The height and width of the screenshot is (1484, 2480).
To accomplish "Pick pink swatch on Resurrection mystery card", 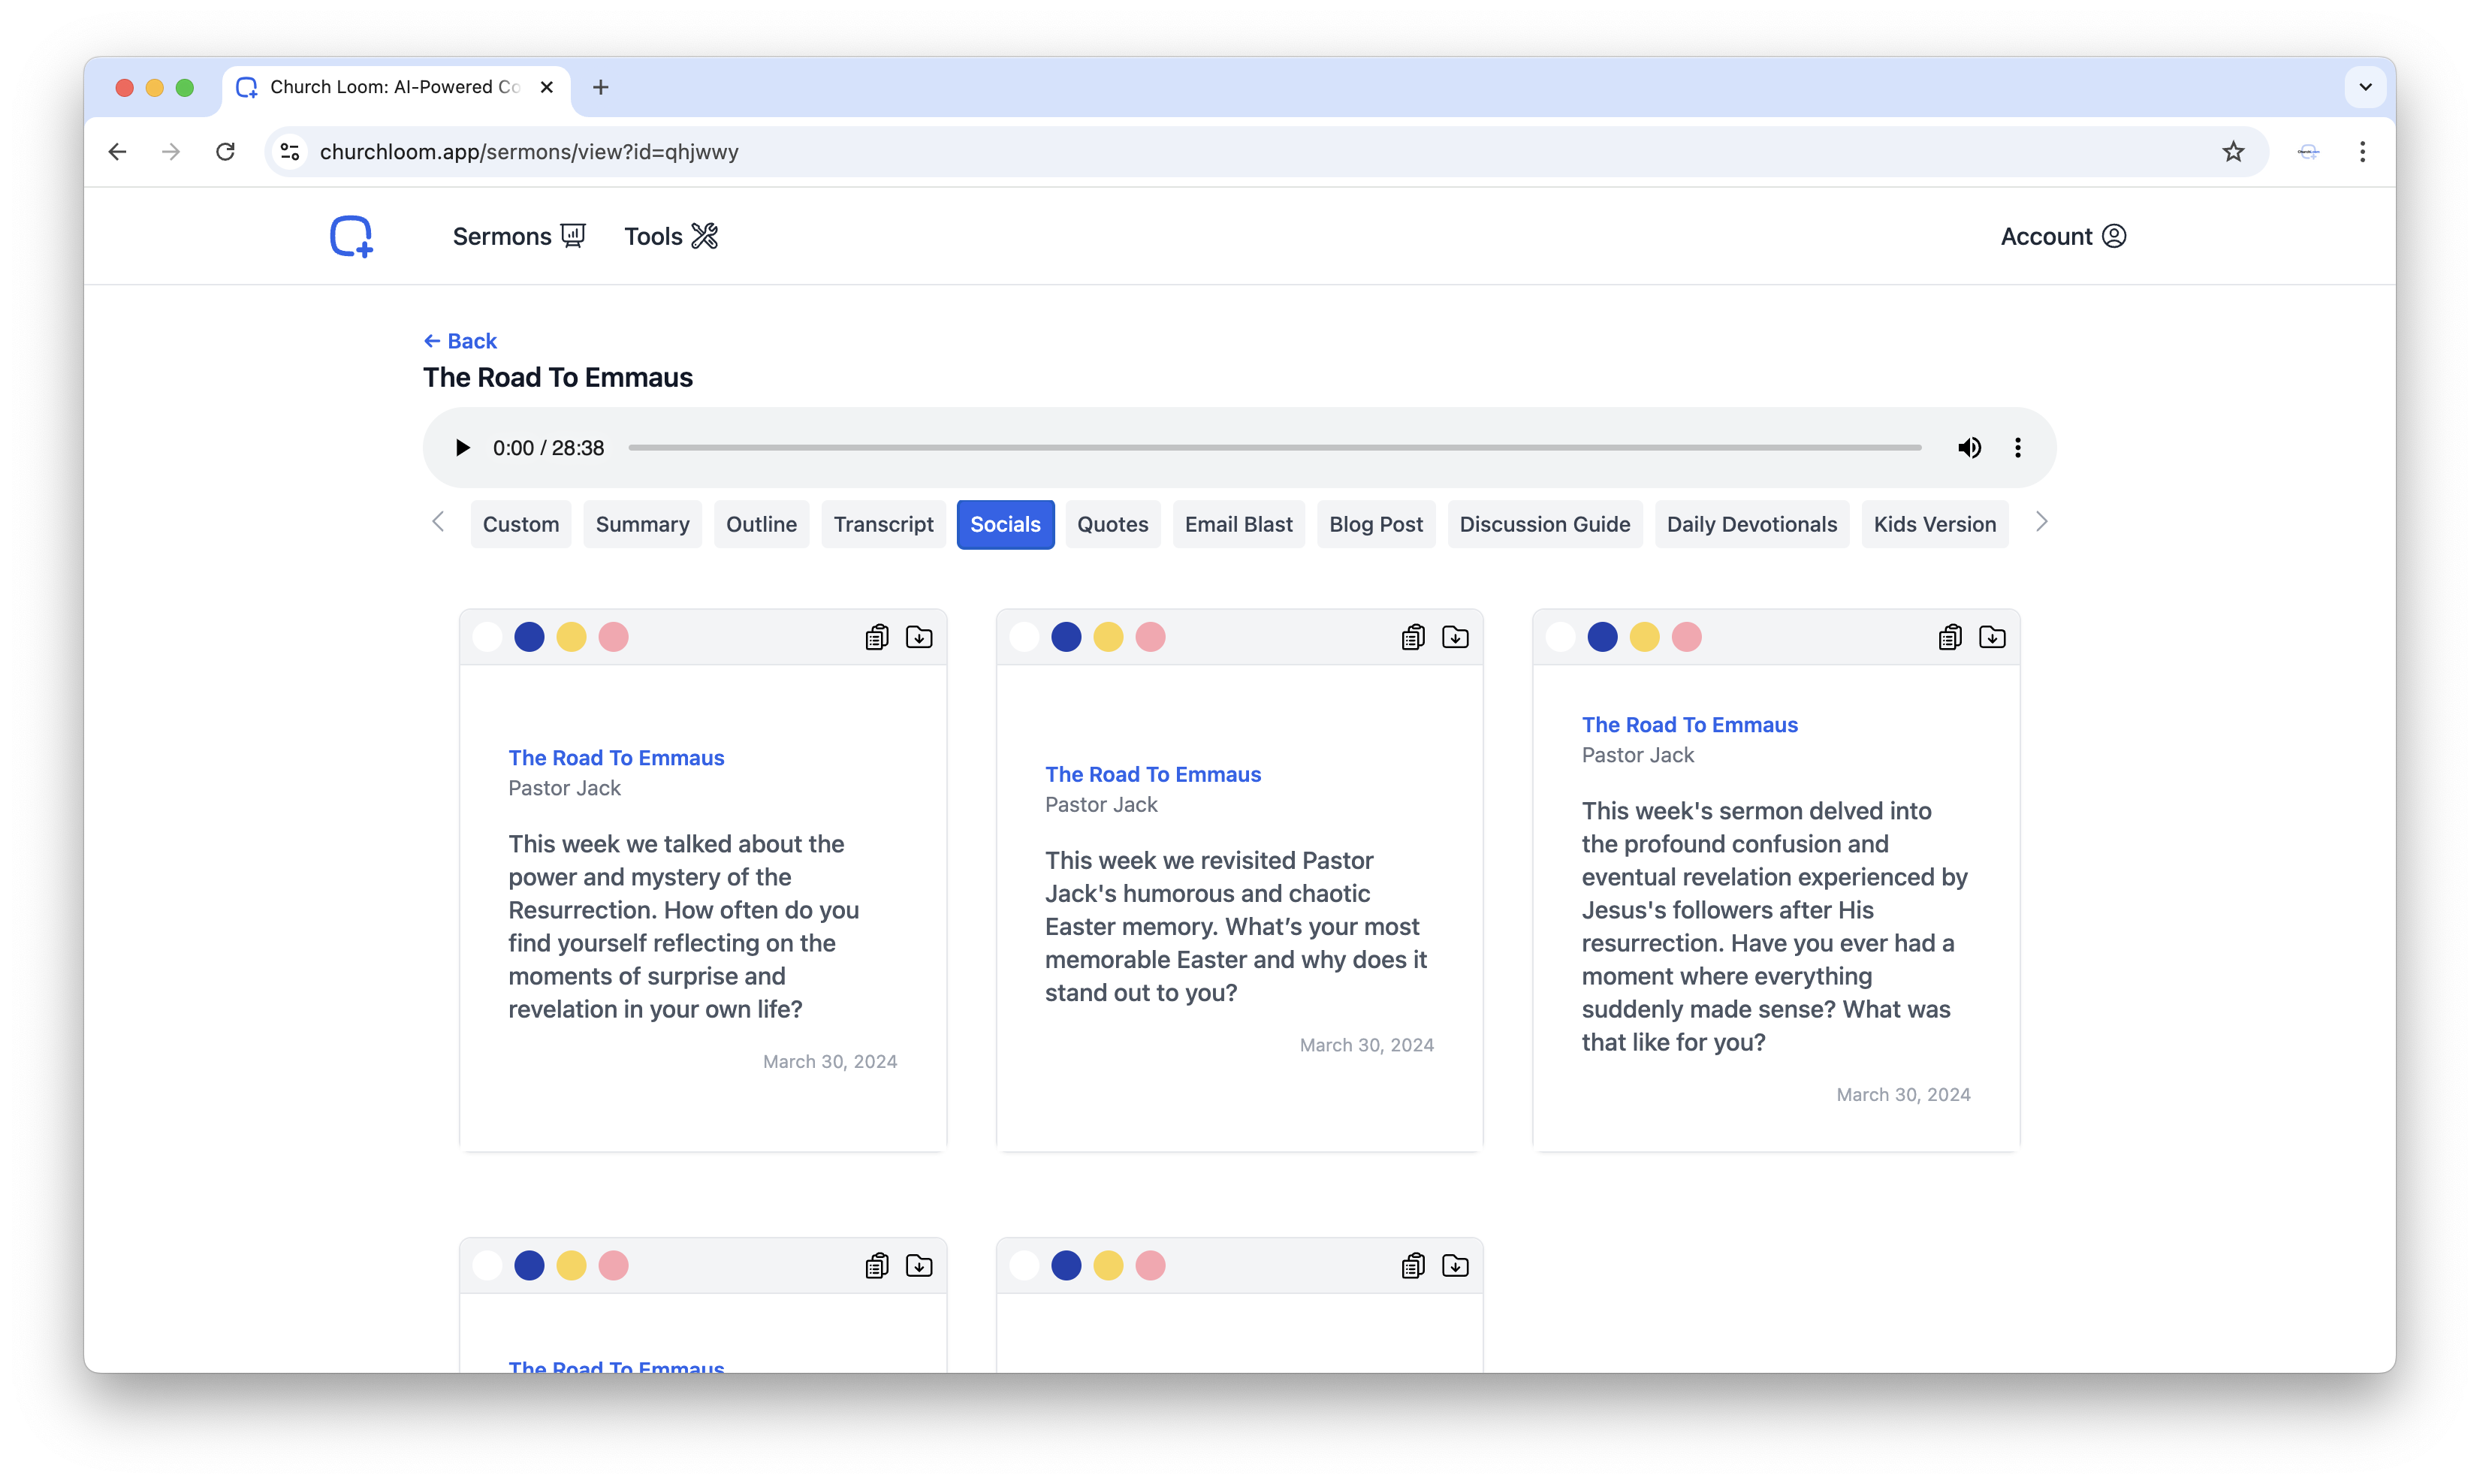I will [x=613, y=637].
